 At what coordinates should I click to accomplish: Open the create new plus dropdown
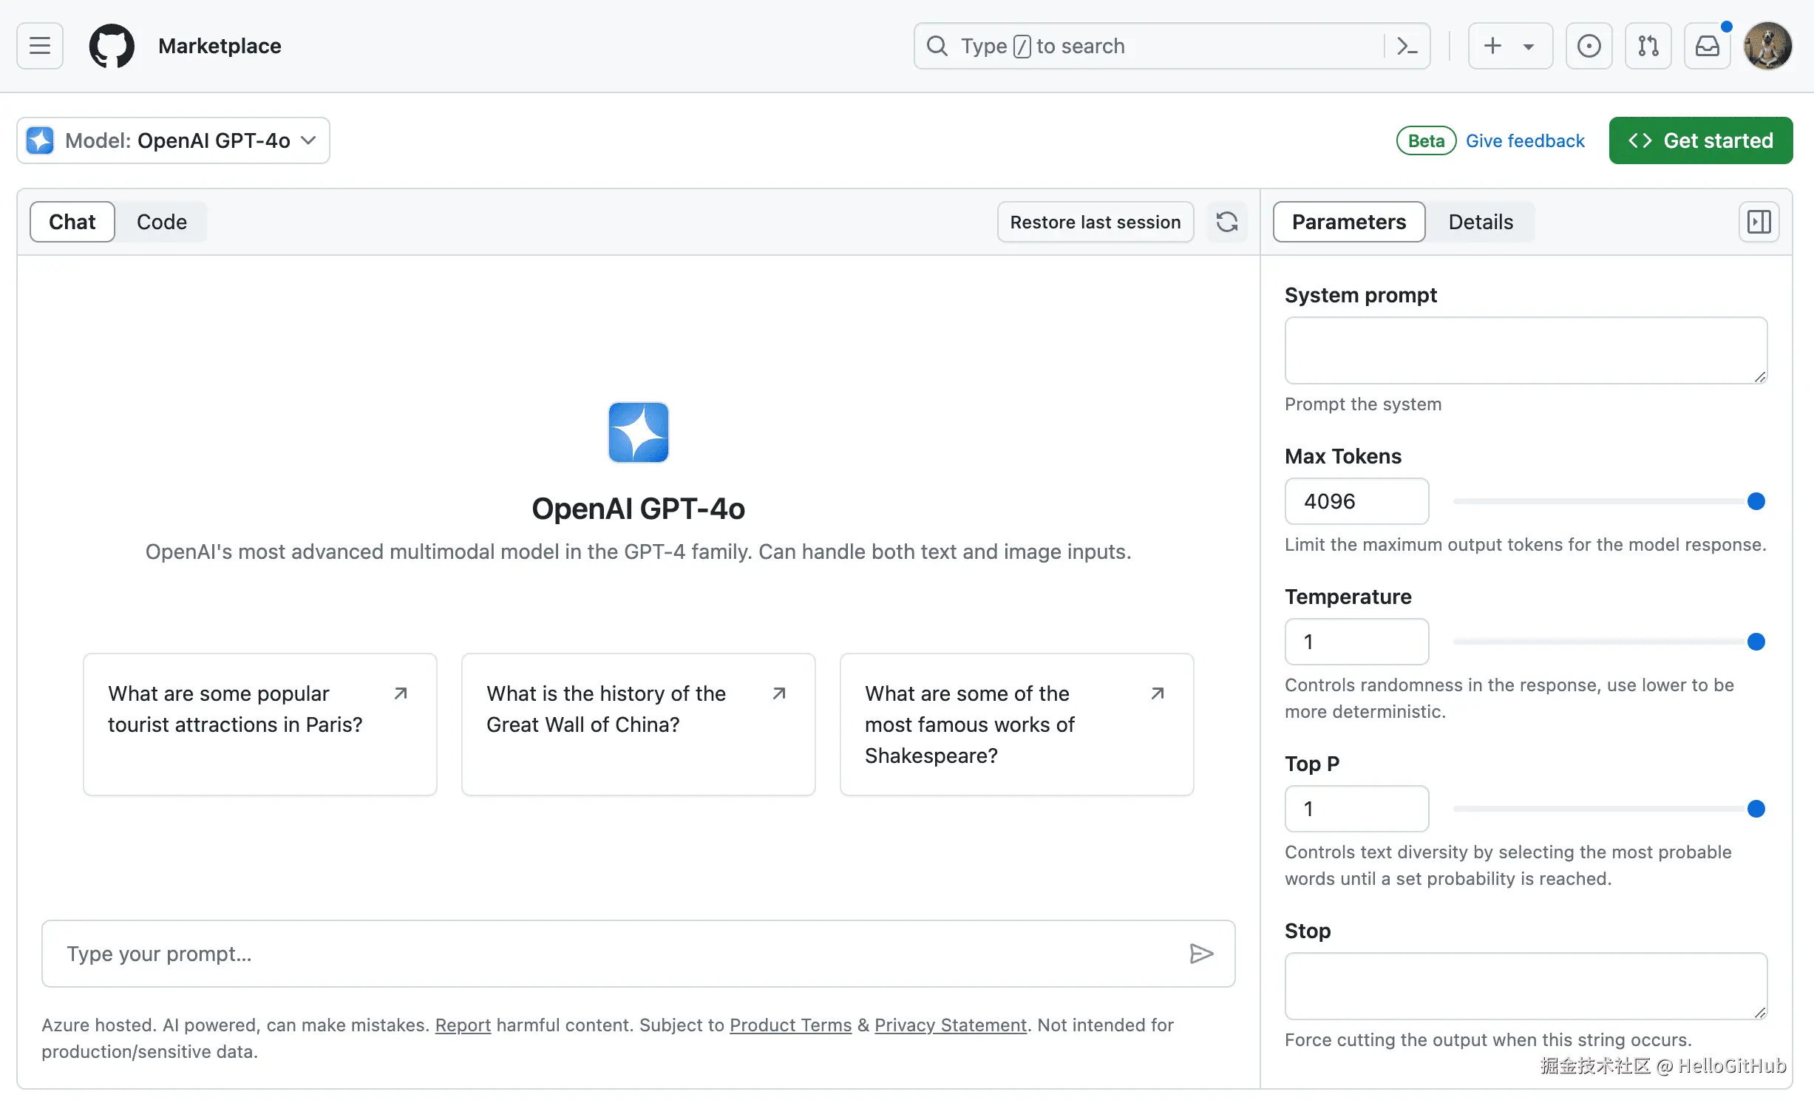point(1509,46)
